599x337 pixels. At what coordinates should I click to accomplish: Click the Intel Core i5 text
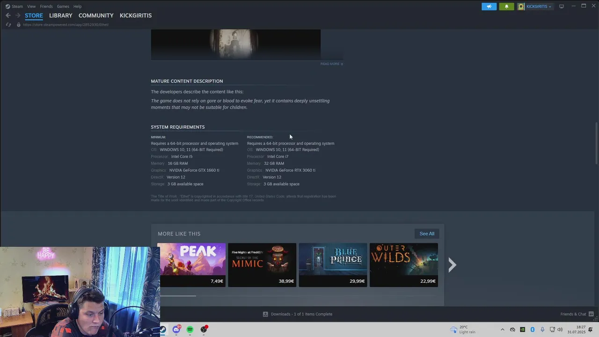point(182,157)
